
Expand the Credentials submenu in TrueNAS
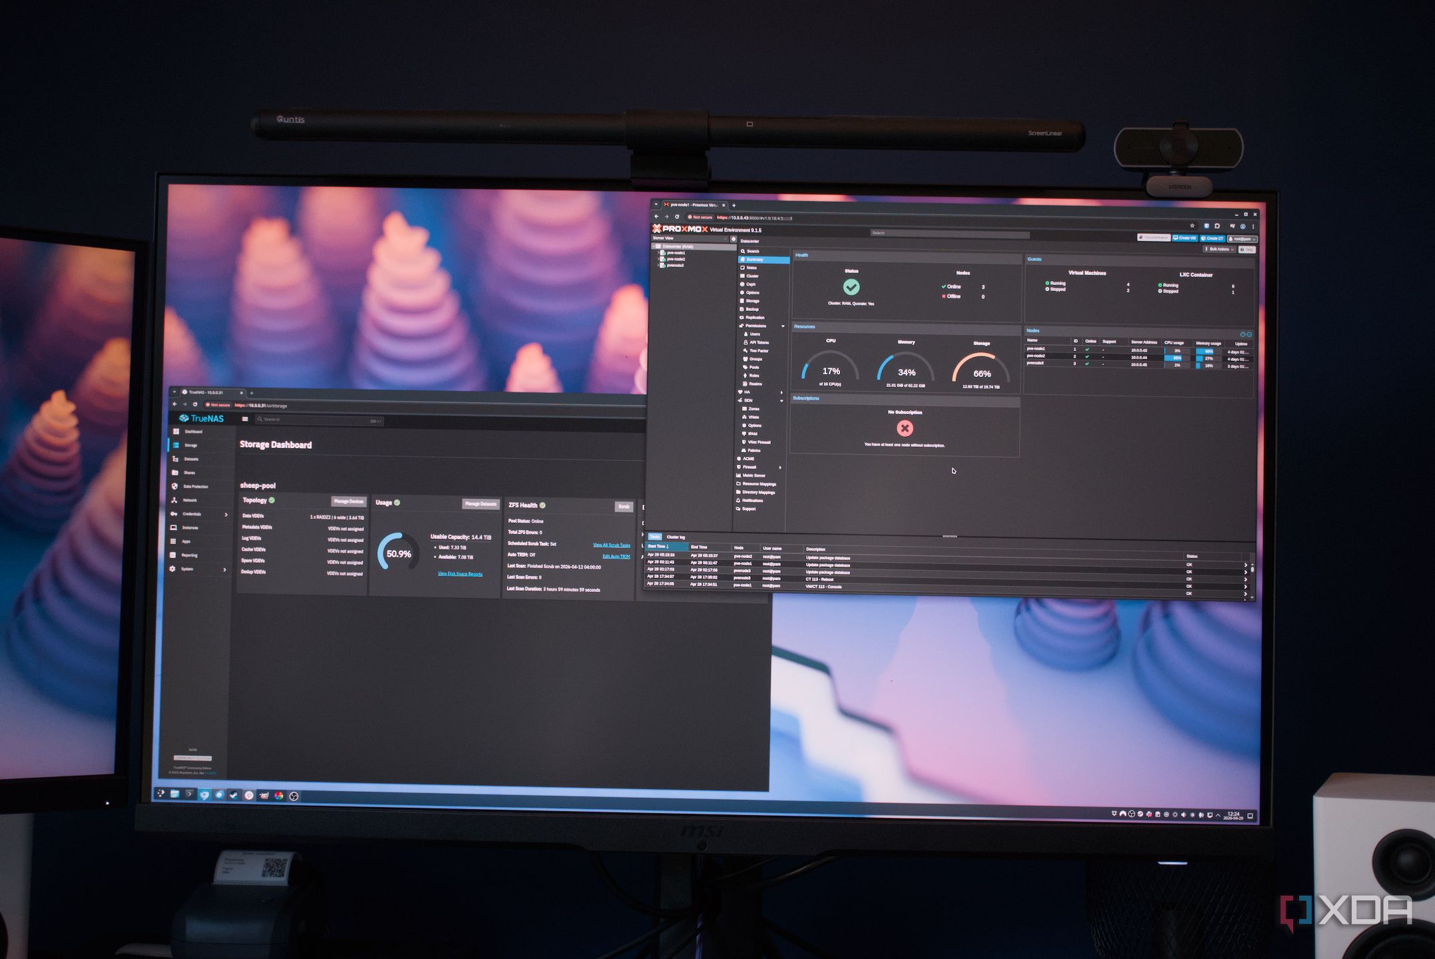pyautogui.click(x=226, y=514)
